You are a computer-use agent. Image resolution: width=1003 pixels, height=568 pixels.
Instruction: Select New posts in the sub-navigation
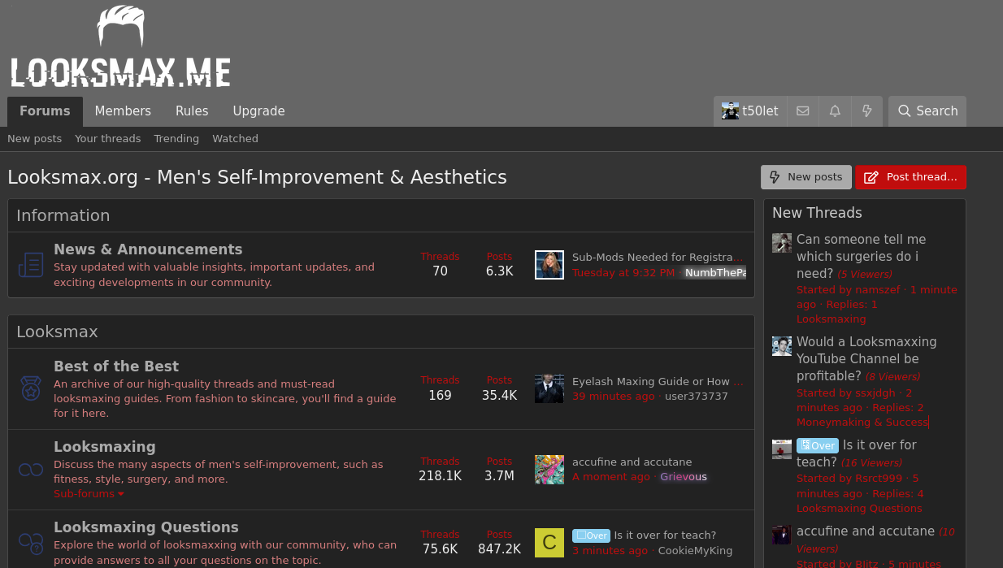[x=35, y=139]
